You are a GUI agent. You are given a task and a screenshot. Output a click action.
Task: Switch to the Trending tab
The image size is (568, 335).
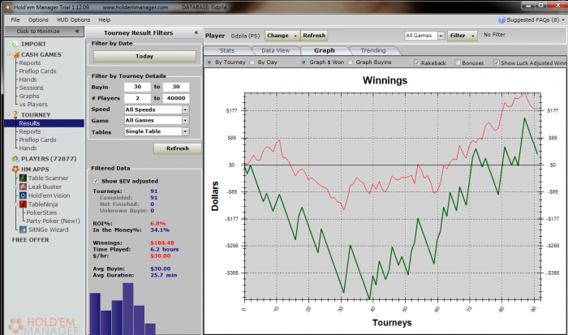click(x=373, y=51)
